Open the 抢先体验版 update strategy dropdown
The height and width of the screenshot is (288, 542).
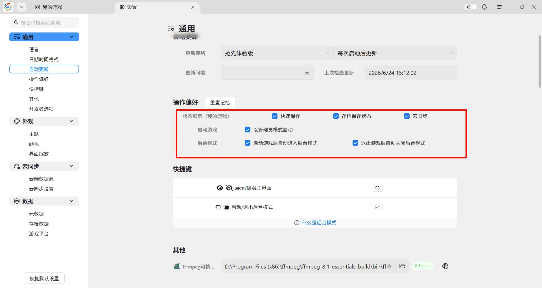pyautogui.click(x=277, y=53)
